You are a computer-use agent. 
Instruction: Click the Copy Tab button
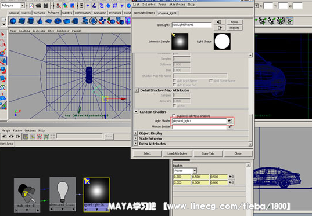(208, 153)
